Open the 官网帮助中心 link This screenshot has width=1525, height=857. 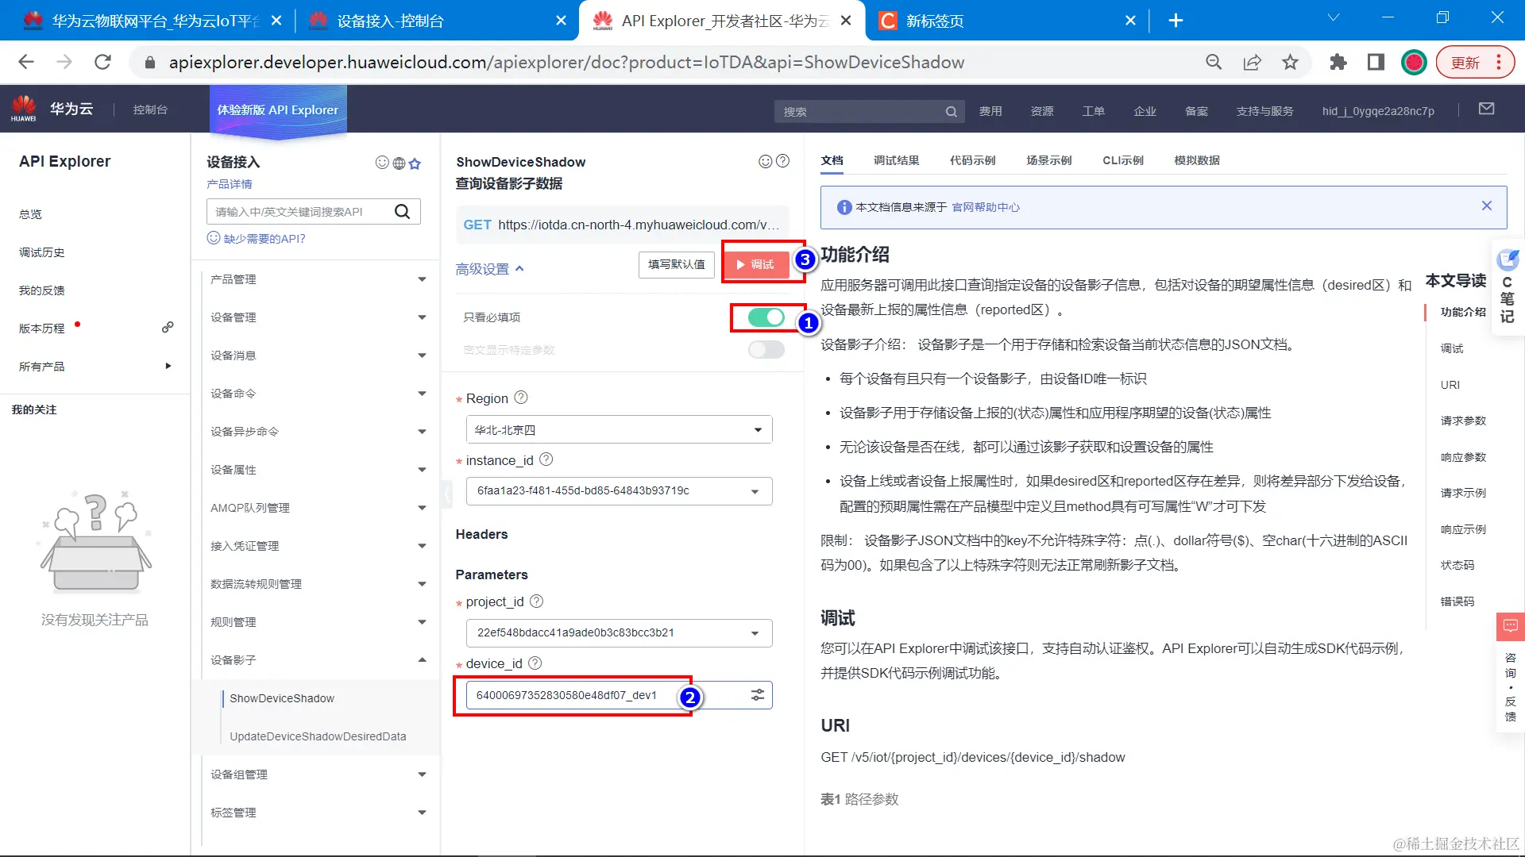pyautogui.click(x=986, y=207)
